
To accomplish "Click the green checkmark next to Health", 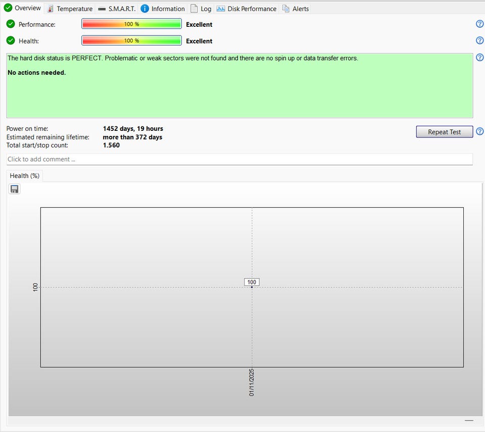I will coord(11,41).
